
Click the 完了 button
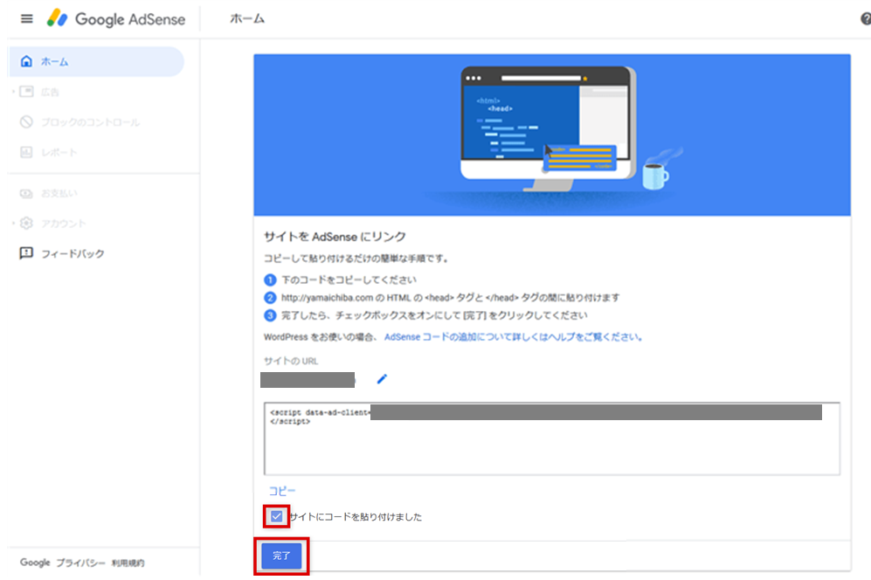point(281,556)
